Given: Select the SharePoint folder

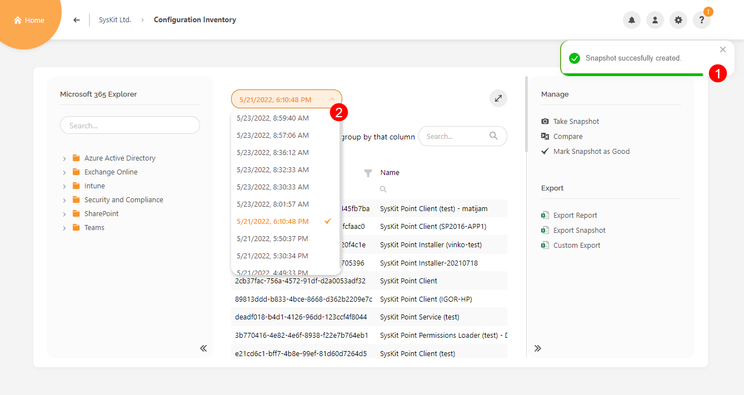Looking at the screenshot, I should (x=96, y=213).
